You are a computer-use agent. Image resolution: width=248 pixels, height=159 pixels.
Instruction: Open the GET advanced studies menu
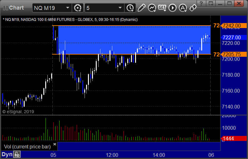[162, 8]
